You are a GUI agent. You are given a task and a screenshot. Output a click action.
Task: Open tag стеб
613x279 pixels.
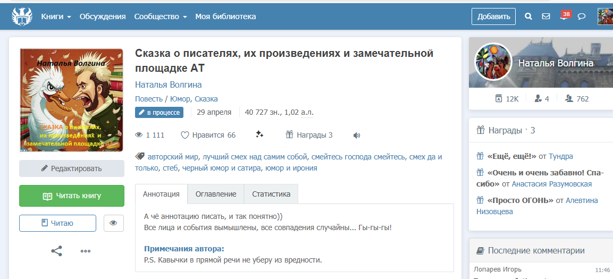(x=170, y=168)
